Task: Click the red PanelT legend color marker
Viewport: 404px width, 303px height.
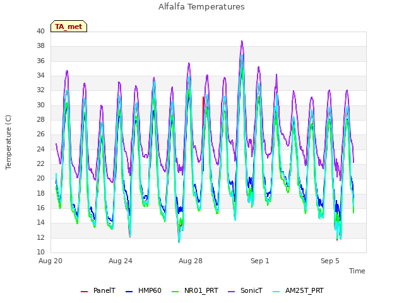Action: pyautogui.click(x=84, y=292)
